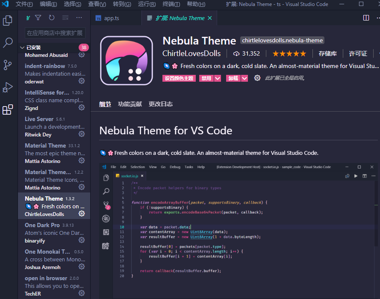This screenshot has height=299, width=380.
Task: Open the Source Control view
Action: (x=8, y=65)
